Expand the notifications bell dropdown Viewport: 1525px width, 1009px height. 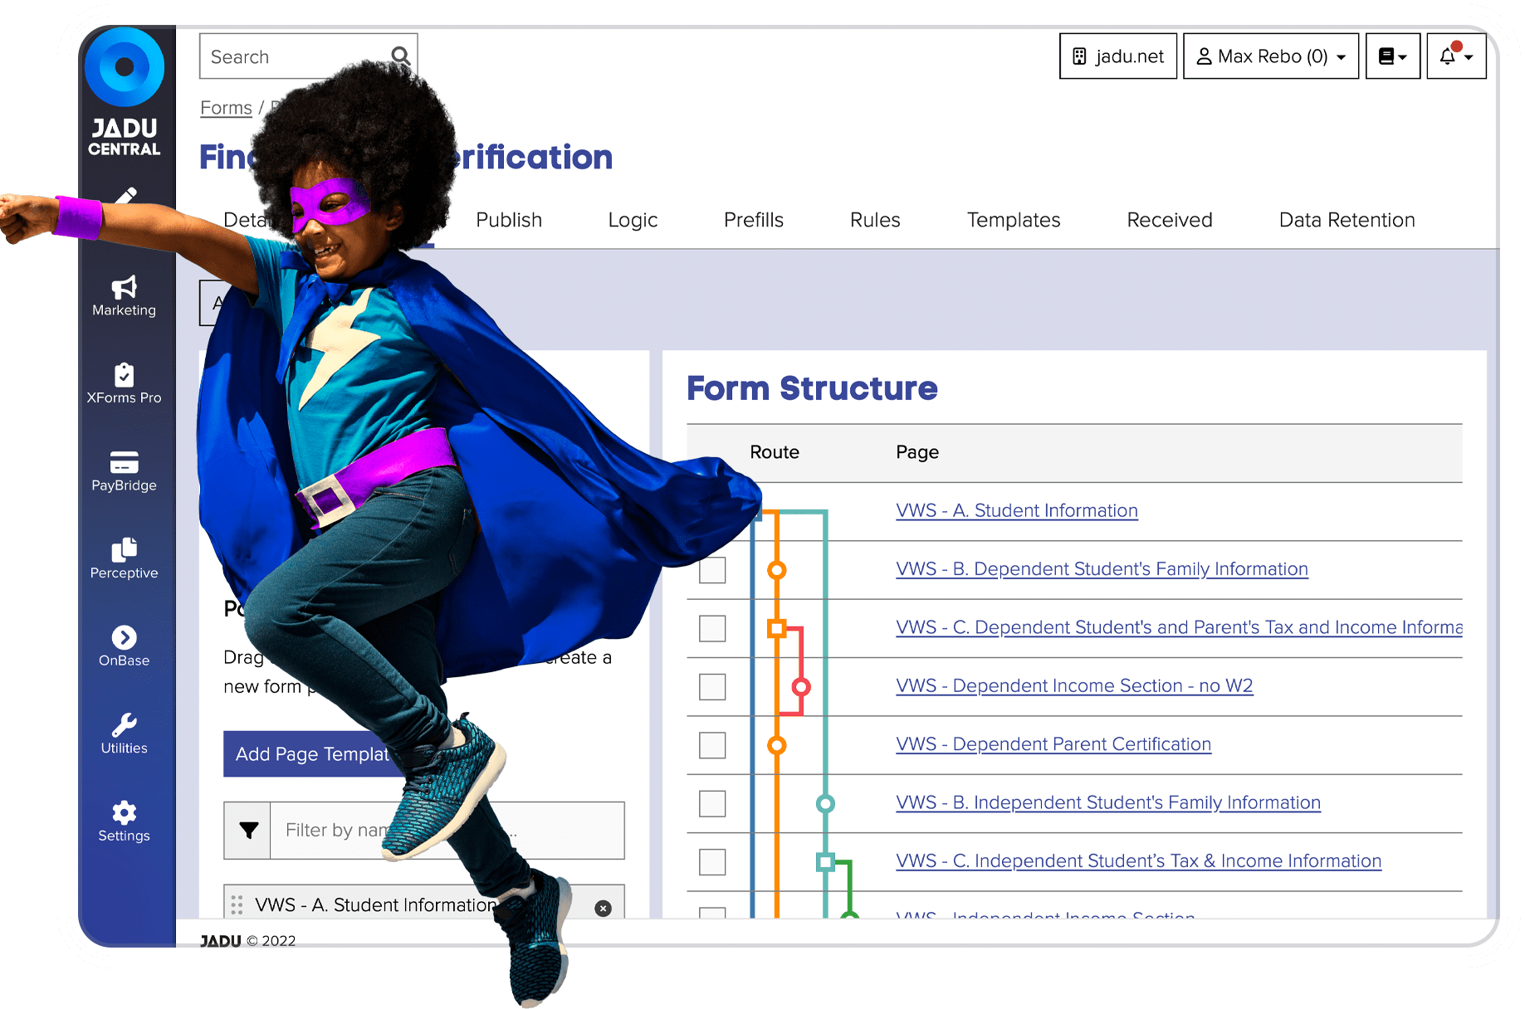point(1456,56)
